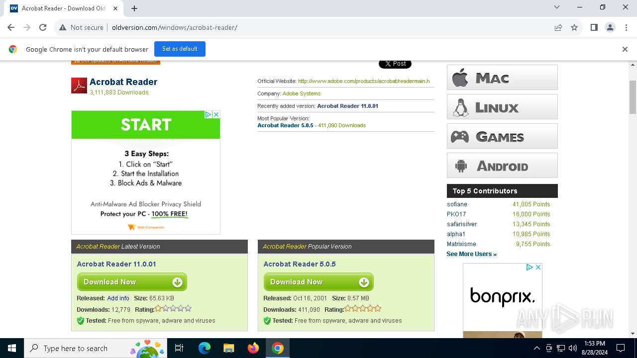This screenshot has height=358, width=637.
Task: Reload the page with the refresh icon
Action: 43,27
